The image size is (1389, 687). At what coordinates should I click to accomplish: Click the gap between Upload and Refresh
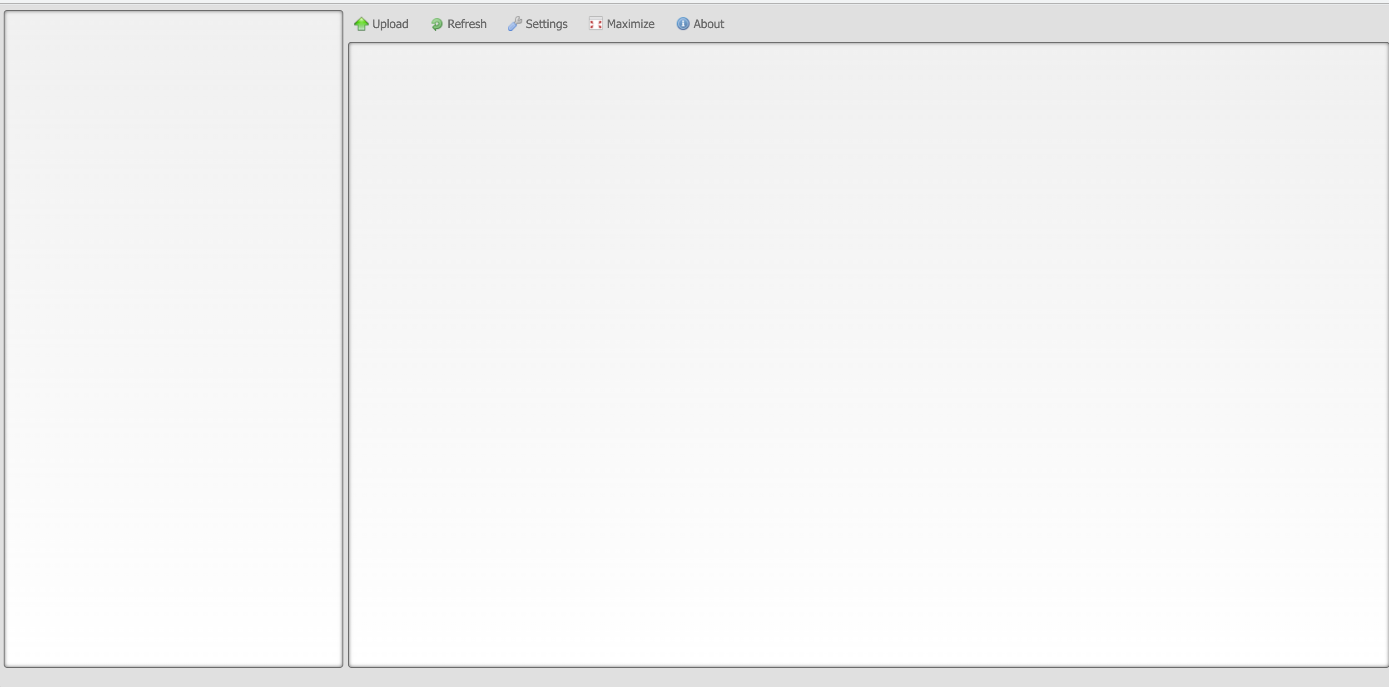pos(420,24)
